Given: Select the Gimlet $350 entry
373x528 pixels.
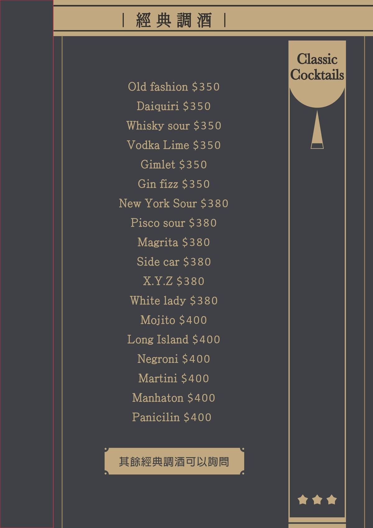Looking at the screenshot, I should point(174,165).
